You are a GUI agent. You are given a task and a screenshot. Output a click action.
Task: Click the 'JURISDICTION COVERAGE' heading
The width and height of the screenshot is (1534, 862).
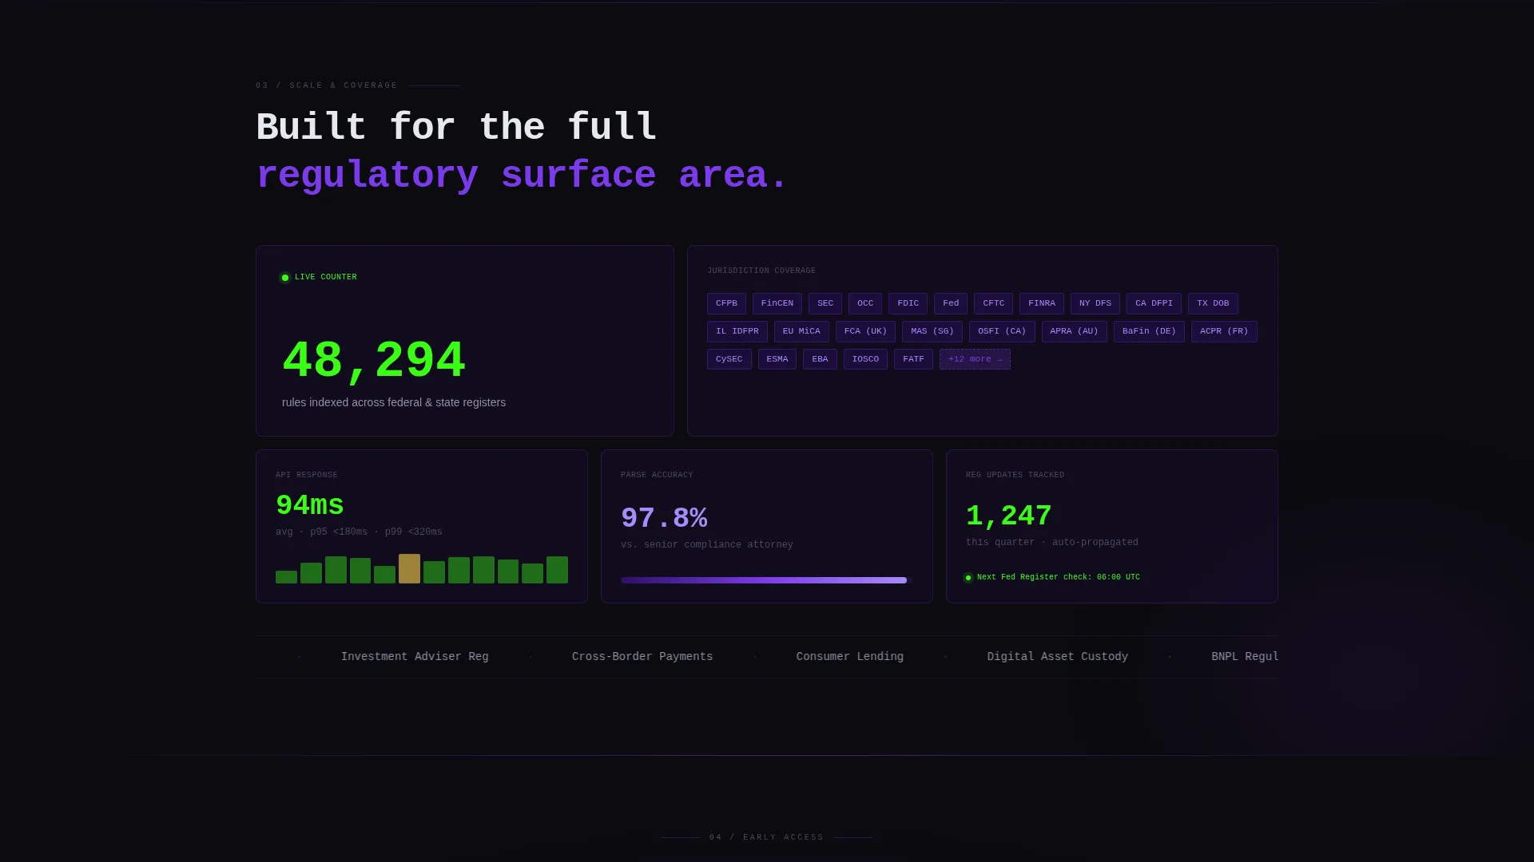tap(761, 271)
